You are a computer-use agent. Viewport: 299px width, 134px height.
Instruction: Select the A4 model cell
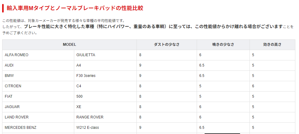tap(79, 65)
